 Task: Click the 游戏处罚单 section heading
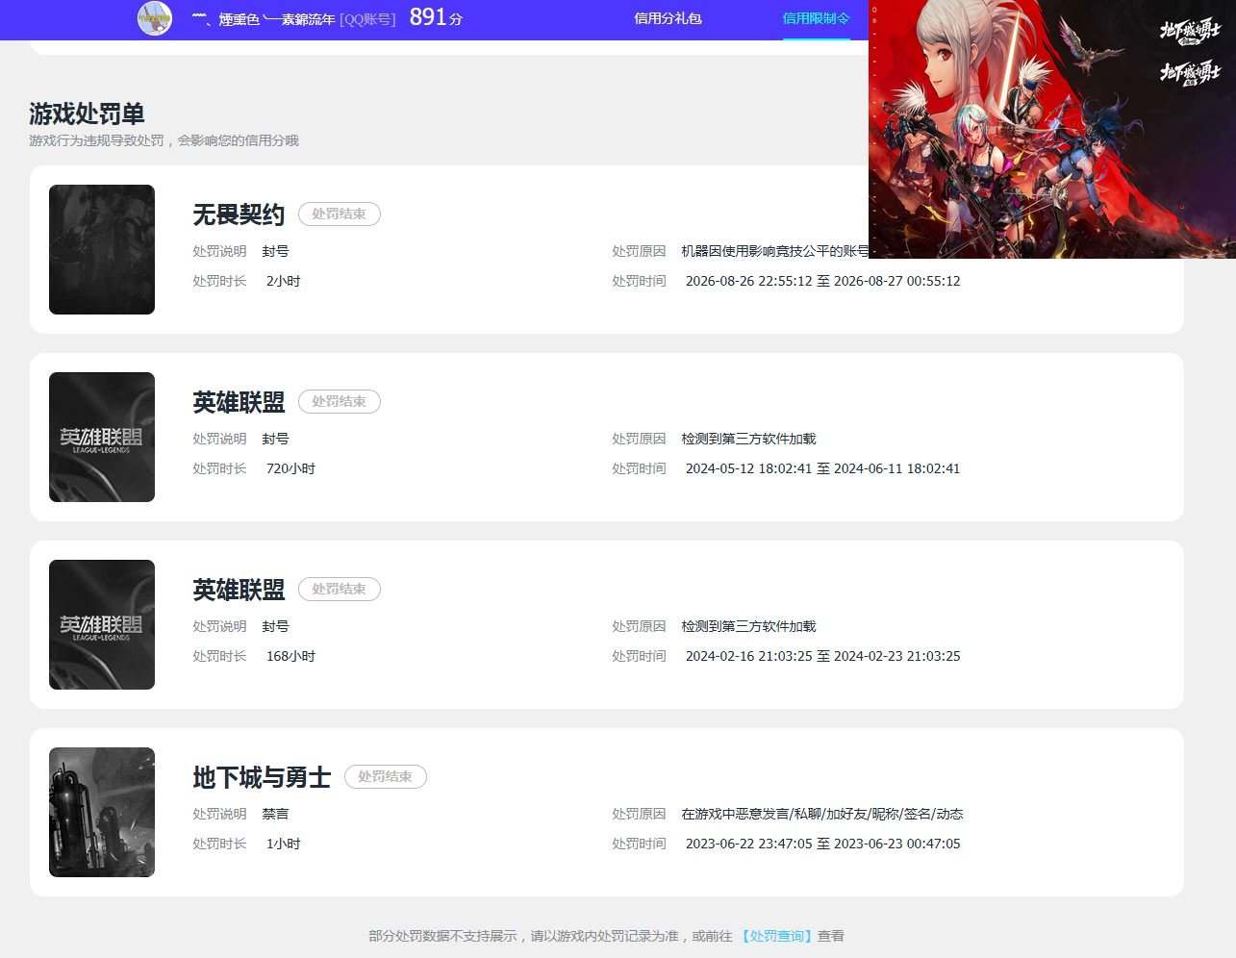click(87, 113)
